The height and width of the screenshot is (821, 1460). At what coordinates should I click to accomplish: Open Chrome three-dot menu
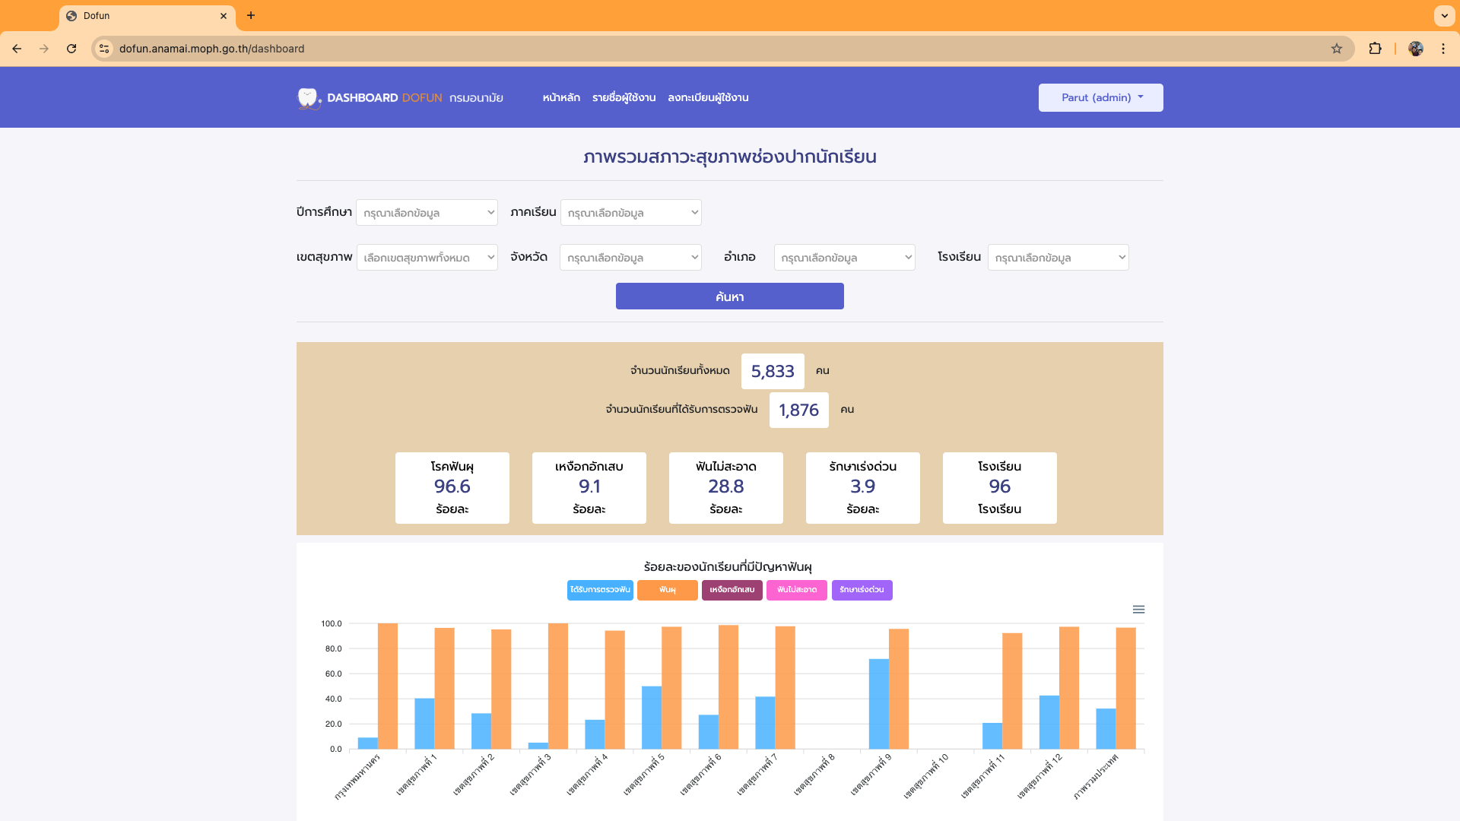[x=1443, y=49]
